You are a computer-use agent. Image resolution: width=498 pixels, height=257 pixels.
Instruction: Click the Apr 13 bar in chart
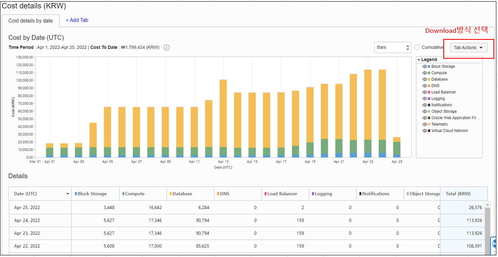pos(223,118)
